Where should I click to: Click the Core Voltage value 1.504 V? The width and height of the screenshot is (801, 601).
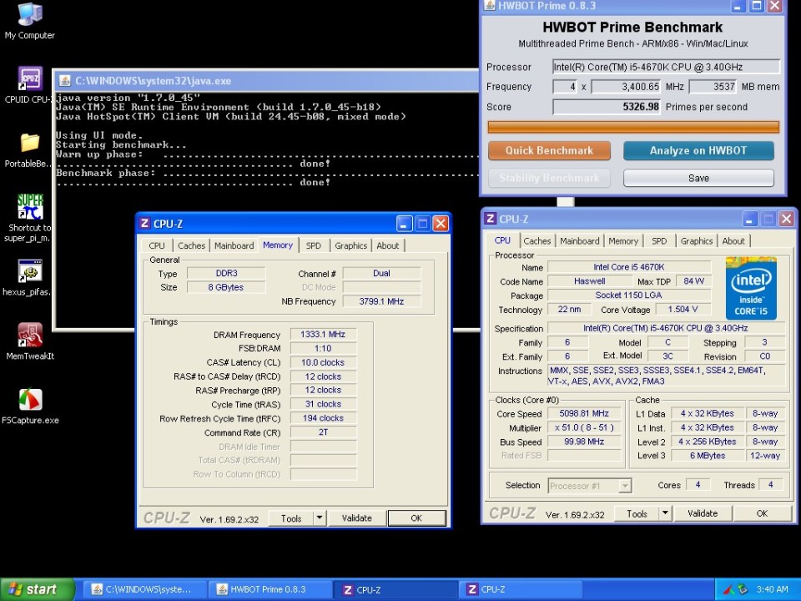coord(683,309)
